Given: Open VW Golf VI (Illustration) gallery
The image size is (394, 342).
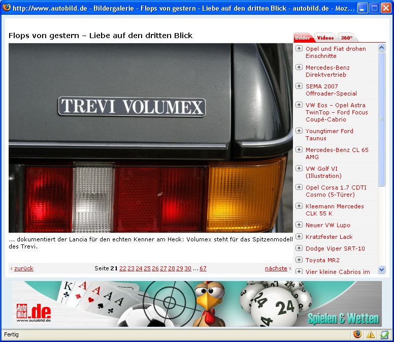Looking at the screenshot, I should (323, 172).
